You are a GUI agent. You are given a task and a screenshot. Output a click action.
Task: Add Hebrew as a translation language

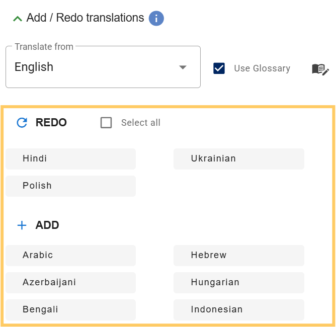click(238, 256)
